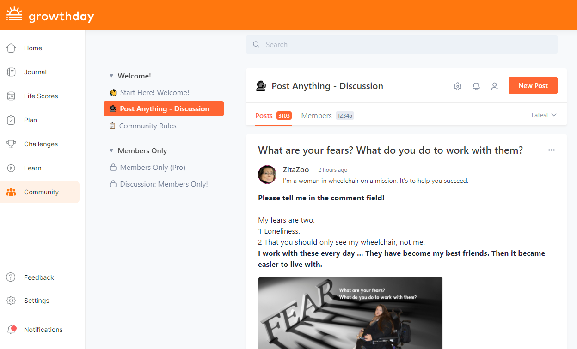Click the Community Rules clipboard icon
This screenshot has height=349, width=577.
coord(112,126)
